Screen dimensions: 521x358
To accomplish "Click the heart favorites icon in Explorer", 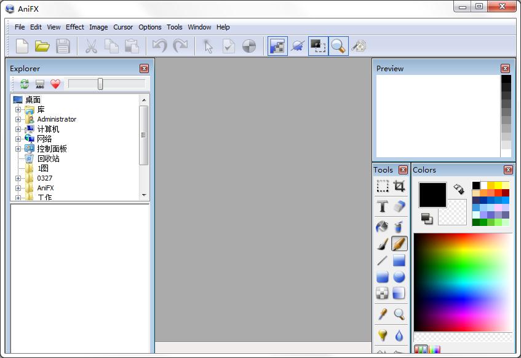I will (56, 84).
